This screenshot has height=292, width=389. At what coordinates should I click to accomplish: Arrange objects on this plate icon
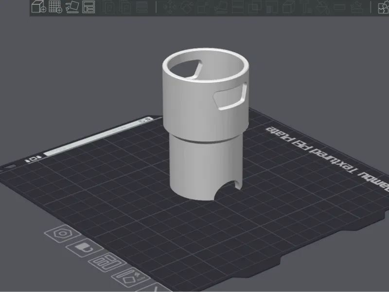pyautogui.click(x=107, y=262)
